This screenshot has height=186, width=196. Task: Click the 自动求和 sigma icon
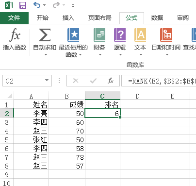45,35
